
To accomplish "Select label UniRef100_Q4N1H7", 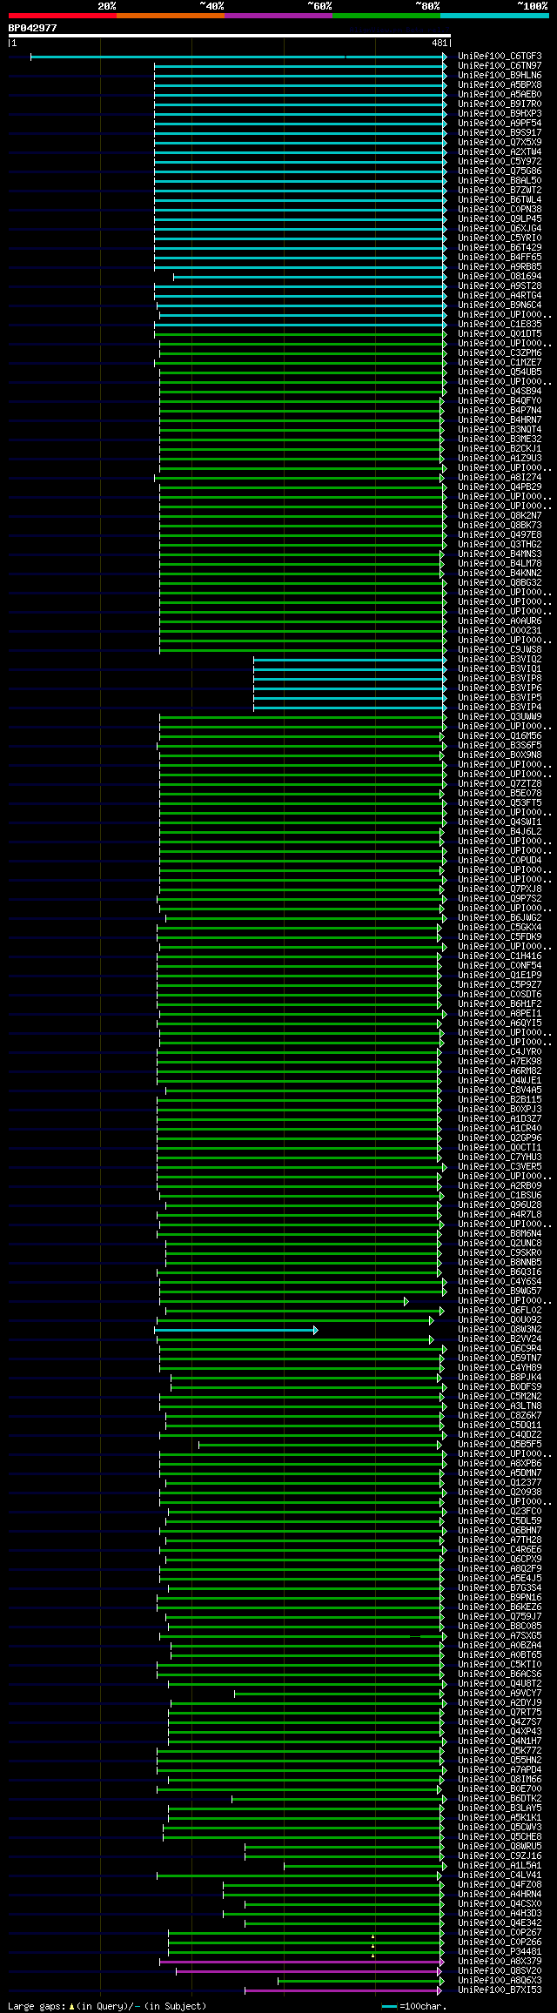I will (x=500, y=1741).
